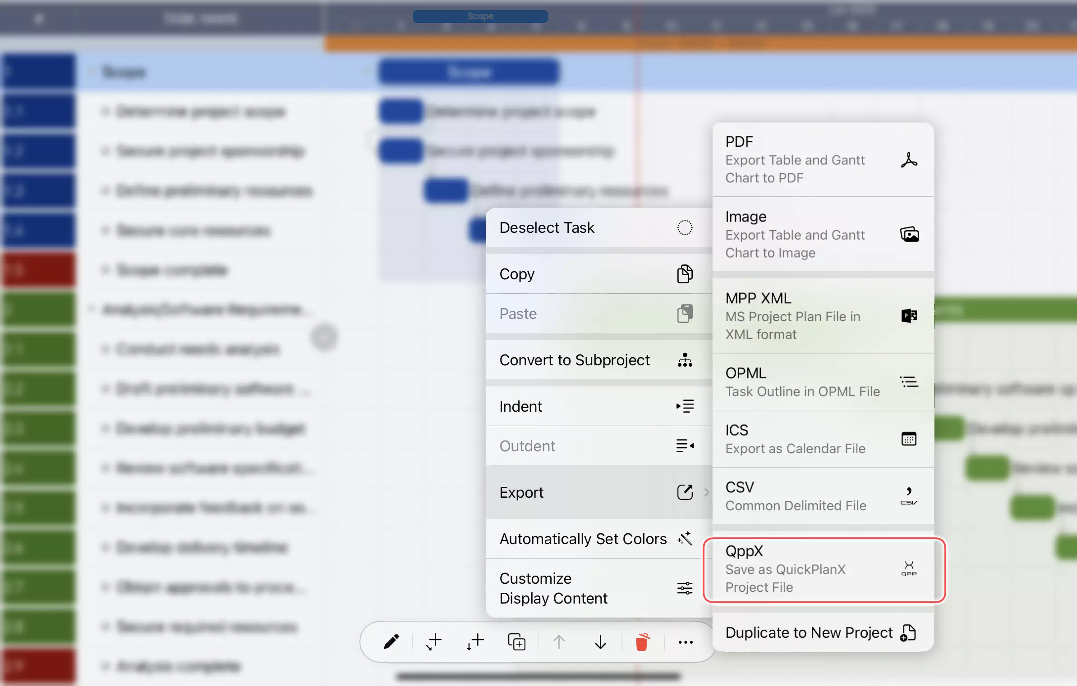Click the move up arrow icon
Viewport: 1077px width, 686px height.
[x=558, y=642]
